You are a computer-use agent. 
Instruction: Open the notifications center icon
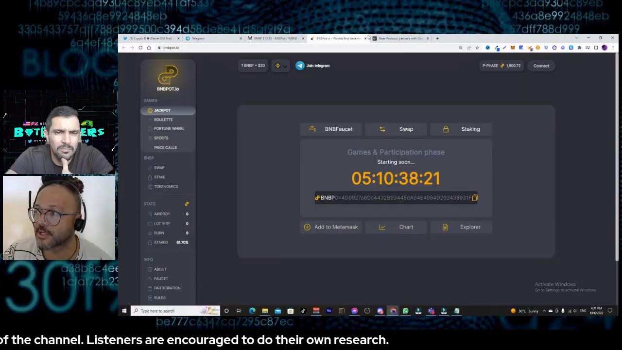[x=610, y=311]
